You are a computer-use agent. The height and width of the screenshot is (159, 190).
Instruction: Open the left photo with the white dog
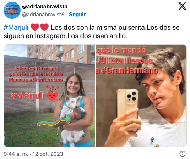[x=49, y=96]
